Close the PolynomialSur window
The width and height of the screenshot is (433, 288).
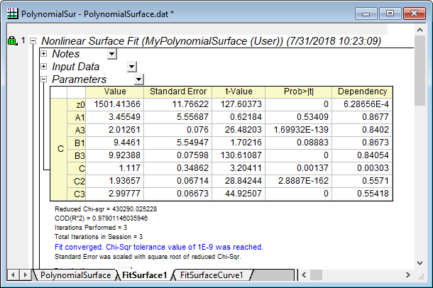(x=414, y=13)
